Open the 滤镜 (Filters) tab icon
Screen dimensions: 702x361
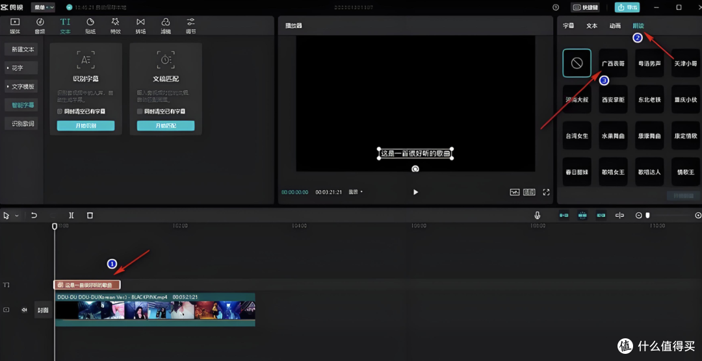pos(166,26)
